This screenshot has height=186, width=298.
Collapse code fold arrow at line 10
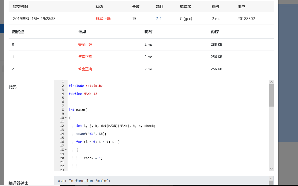(x=66, y=118)
